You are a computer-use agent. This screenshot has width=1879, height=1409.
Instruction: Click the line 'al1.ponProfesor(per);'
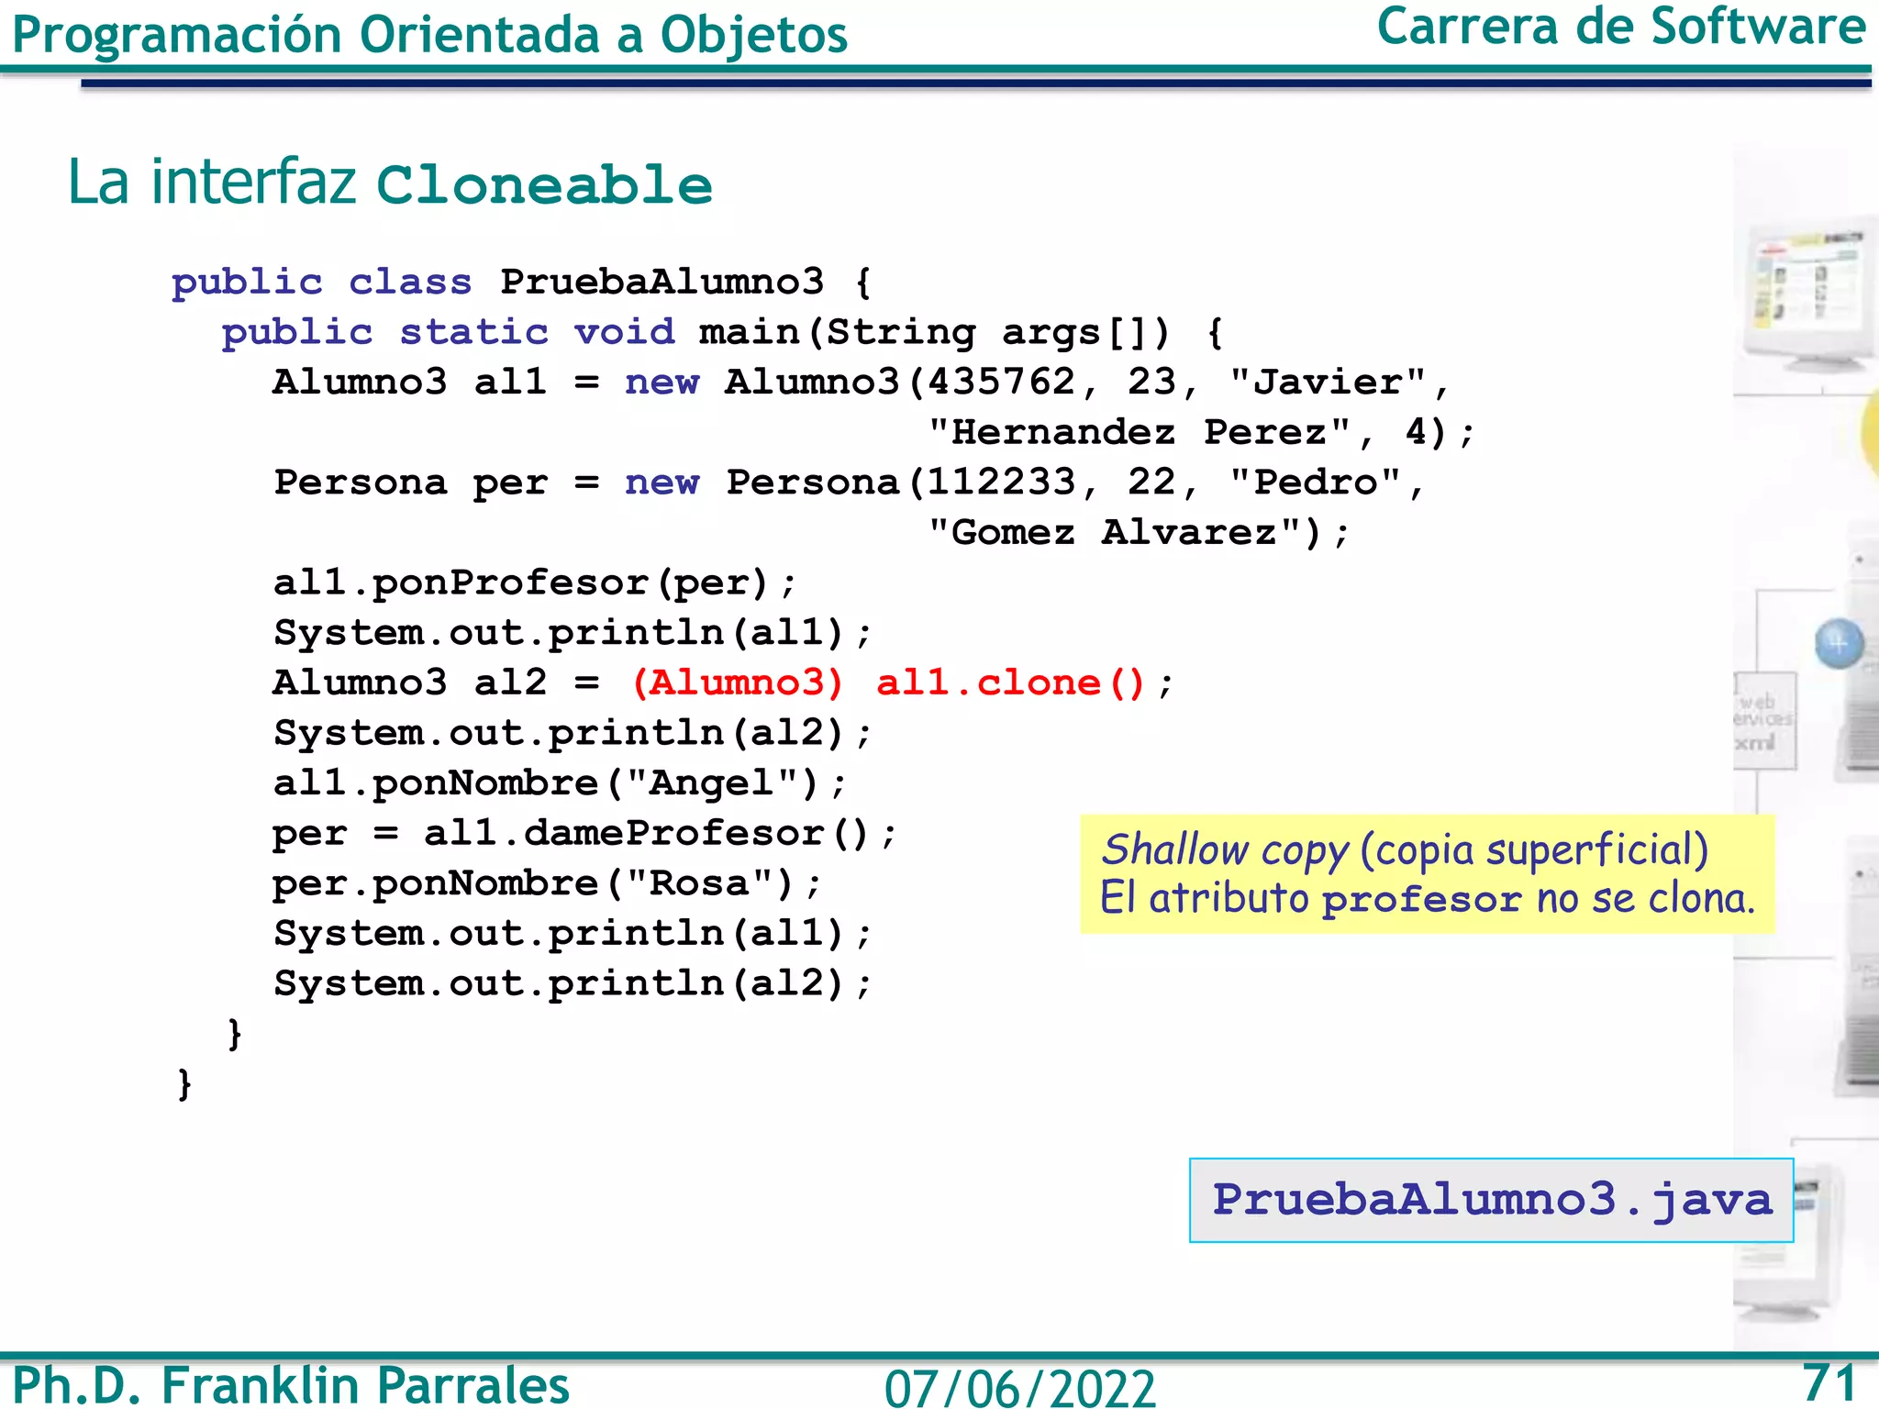[535, 583]
